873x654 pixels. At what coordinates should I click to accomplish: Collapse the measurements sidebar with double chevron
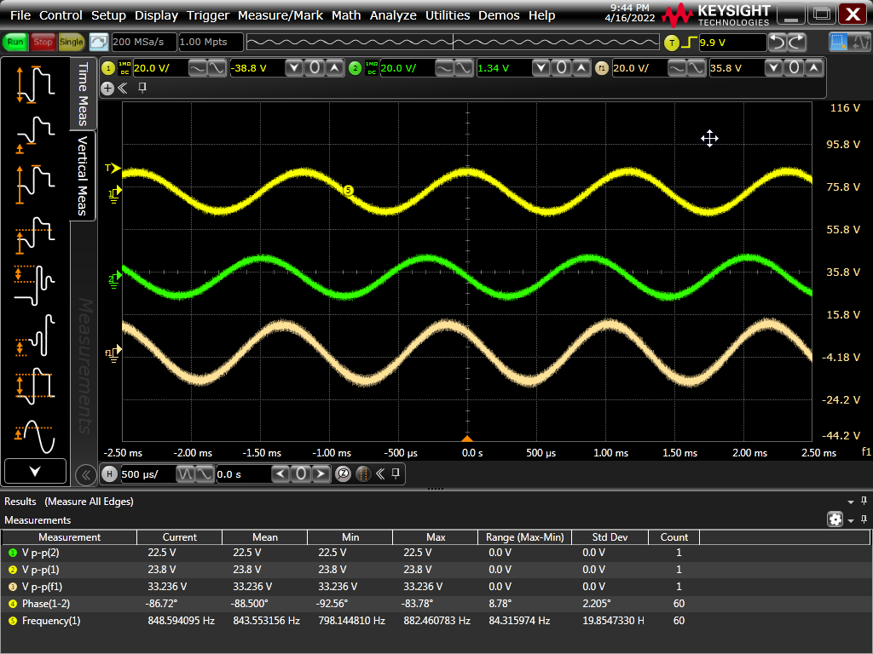[85, 474]
